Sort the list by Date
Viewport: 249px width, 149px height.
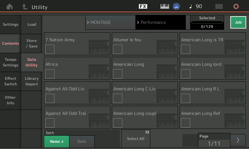(x=82, y=142)
